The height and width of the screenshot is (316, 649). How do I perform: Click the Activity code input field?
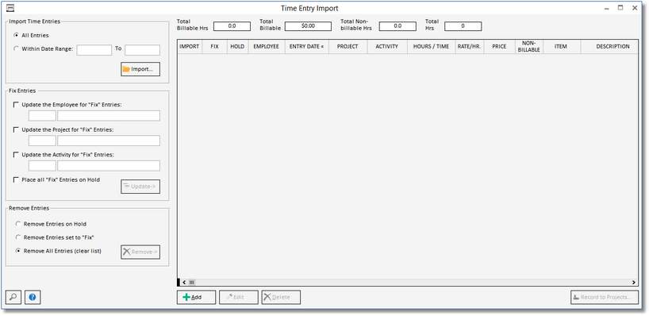click(x=42, y=166)
